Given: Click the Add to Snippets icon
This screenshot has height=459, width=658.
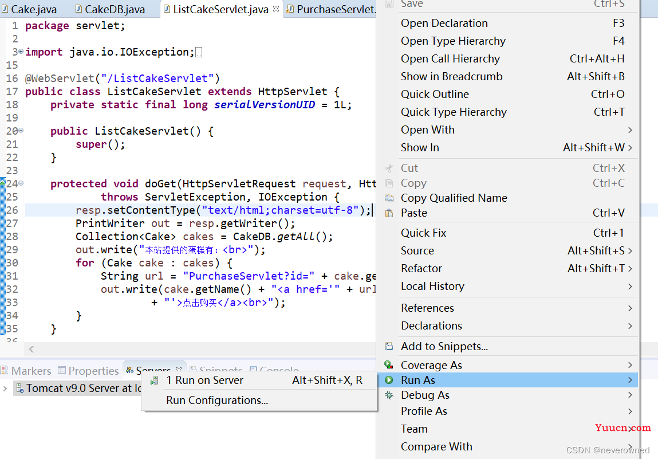Looking at the screenshot, I should [x=389, y=346].
